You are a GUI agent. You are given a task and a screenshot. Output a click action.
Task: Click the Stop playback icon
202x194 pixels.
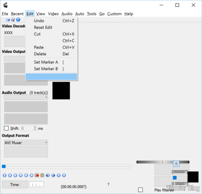click(10, 175)
